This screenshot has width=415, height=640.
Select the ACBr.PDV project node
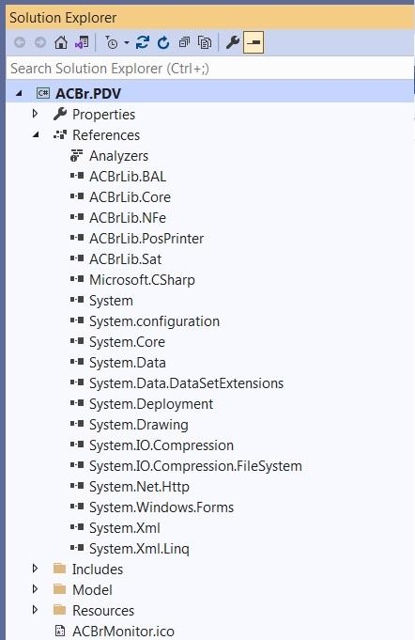tap(88, 93)
